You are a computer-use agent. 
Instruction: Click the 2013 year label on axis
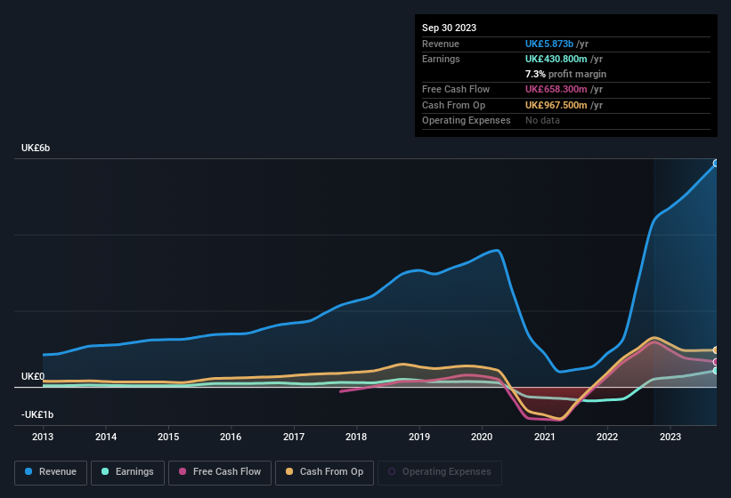point(43,437)
